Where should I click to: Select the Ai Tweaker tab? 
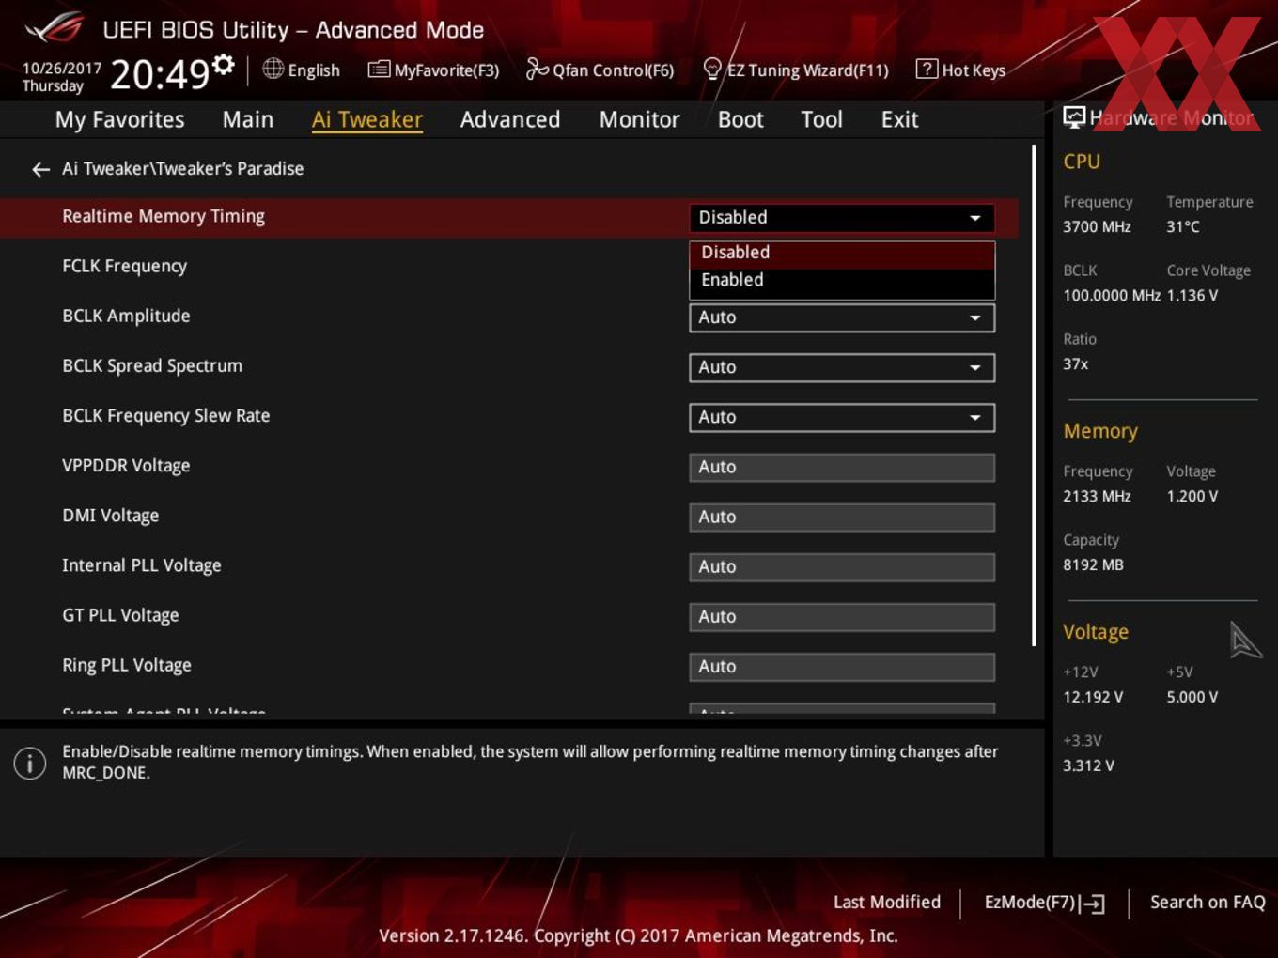367,119
